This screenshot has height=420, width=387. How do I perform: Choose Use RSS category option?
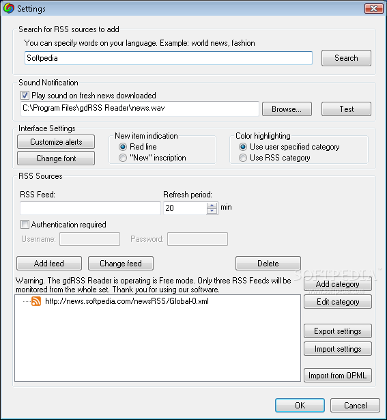coord(243,158)
